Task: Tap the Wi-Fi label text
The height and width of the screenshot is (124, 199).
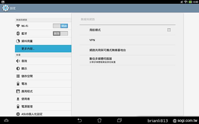Action: click(x=25, y=26)
